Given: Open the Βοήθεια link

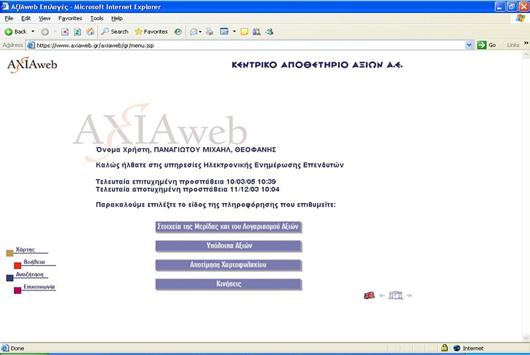Looking at the screenshot, I should point(34,262).
